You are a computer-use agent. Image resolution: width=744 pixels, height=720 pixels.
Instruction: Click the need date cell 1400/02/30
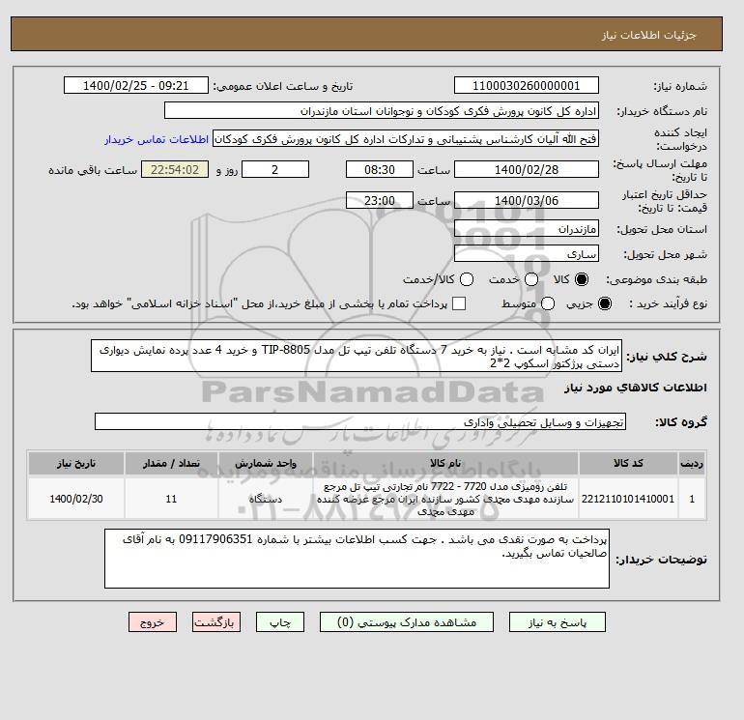(76, 499)
